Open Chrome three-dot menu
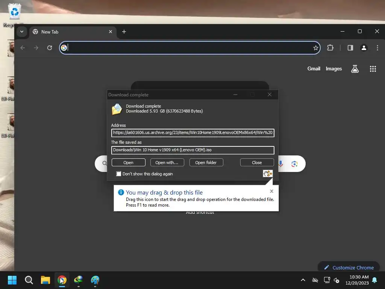 (x=377, y=48)
